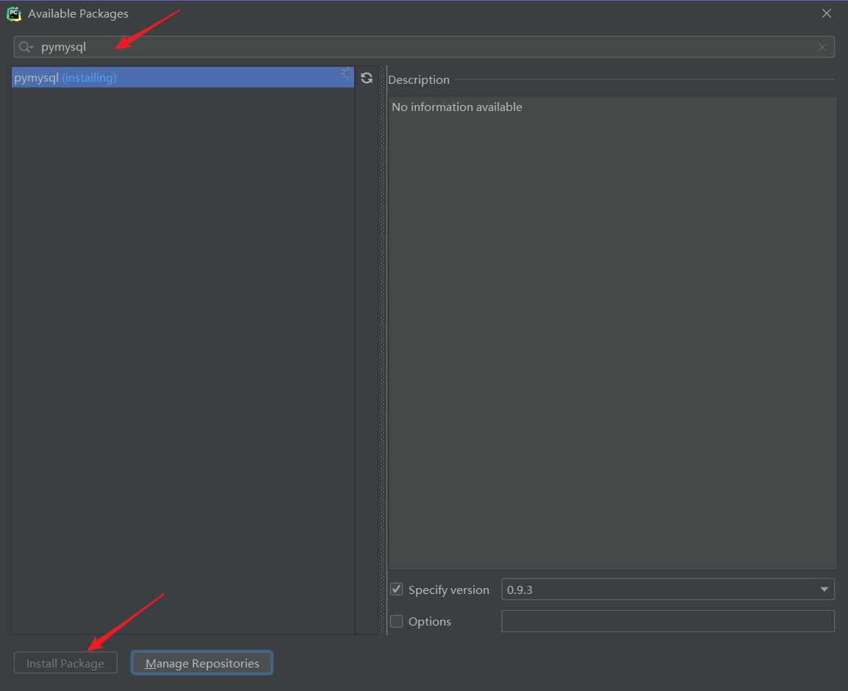
Task: Click the search magnifier icon
Action: pyautogui.click(x=26, y=47)
